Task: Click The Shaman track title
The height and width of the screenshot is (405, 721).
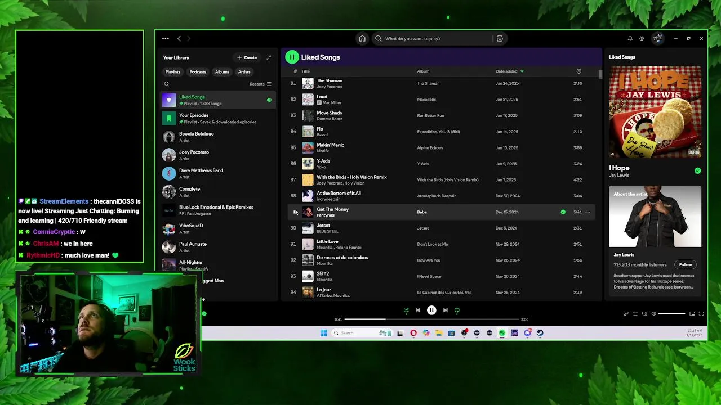Action: [x=330, y=80]
